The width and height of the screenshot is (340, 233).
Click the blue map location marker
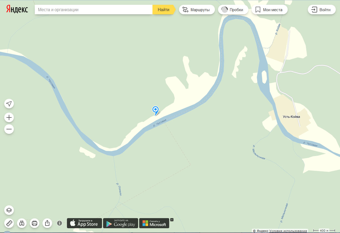pyautogui.click(x=155, y=110)
